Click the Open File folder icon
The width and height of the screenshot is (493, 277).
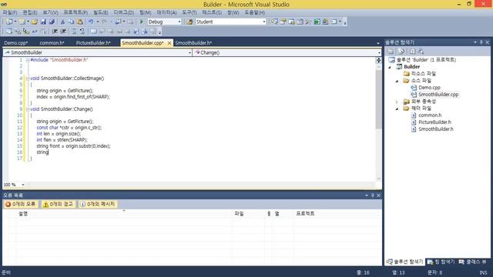(35, 22)
